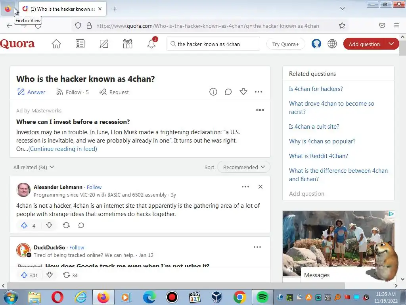The height and width of the screenshot is (305, 406).
Task: Launch Opera from the taskbar
Action: pyautogui.click(x=57, y=297)
